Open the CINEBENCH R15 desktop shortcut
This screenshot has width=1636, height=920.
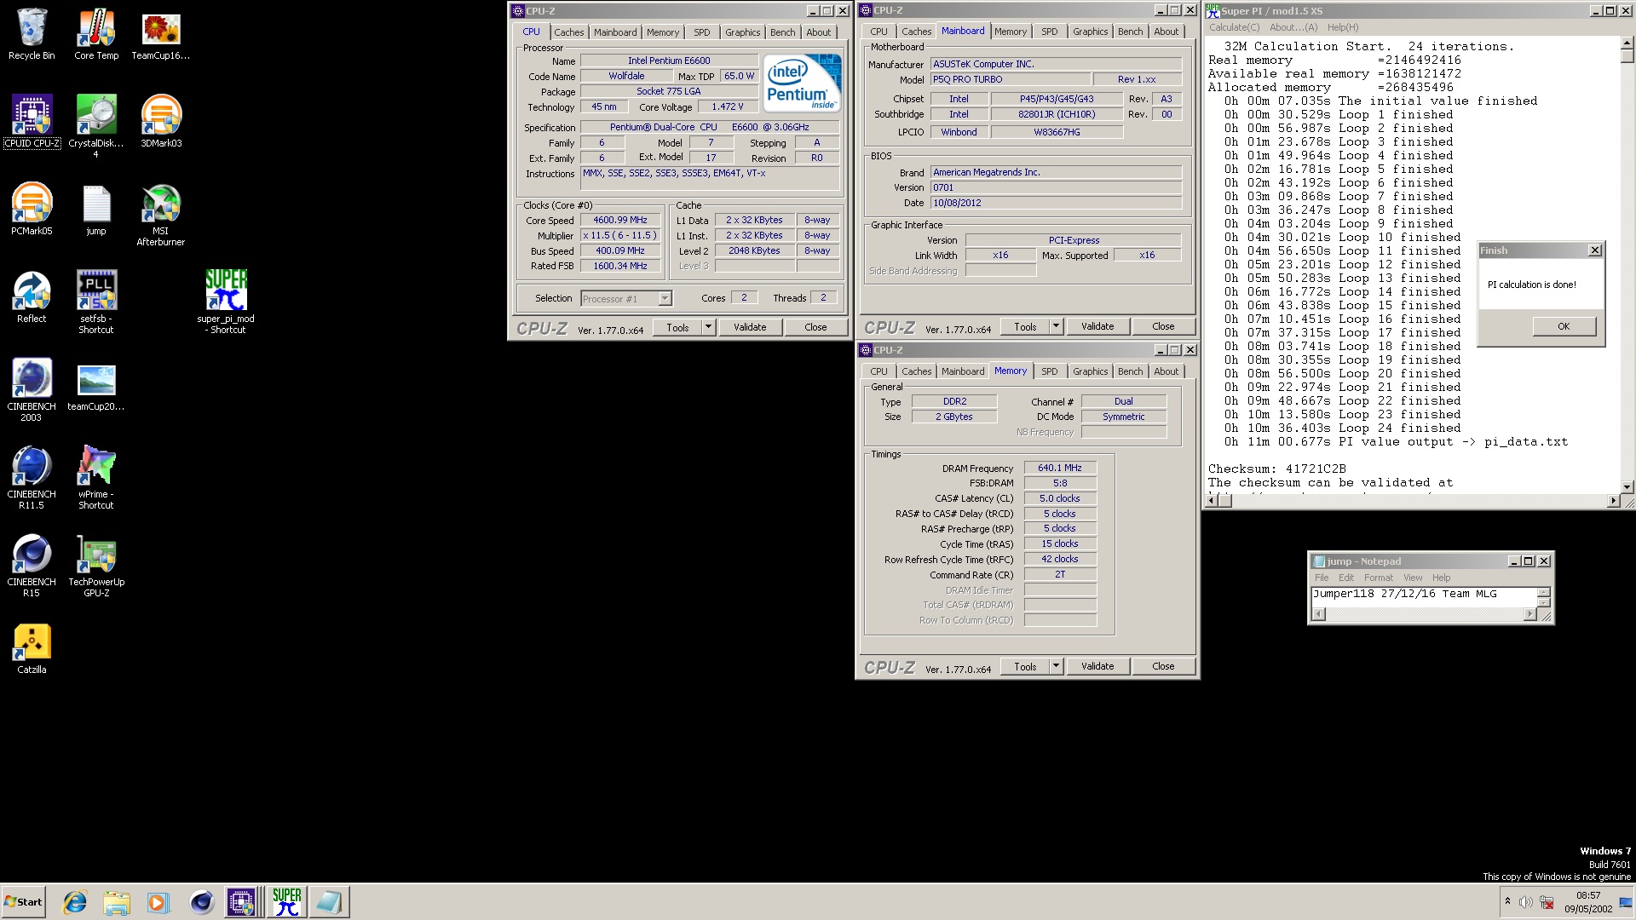click(x=32, y=566)
